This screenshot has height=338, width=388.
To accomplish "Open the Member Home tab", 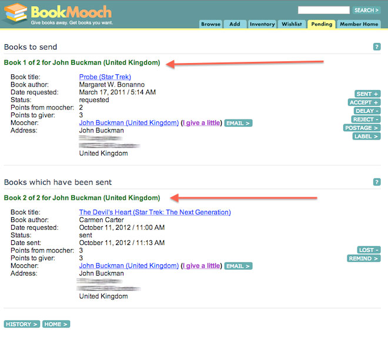I will [x=359, y=24].
